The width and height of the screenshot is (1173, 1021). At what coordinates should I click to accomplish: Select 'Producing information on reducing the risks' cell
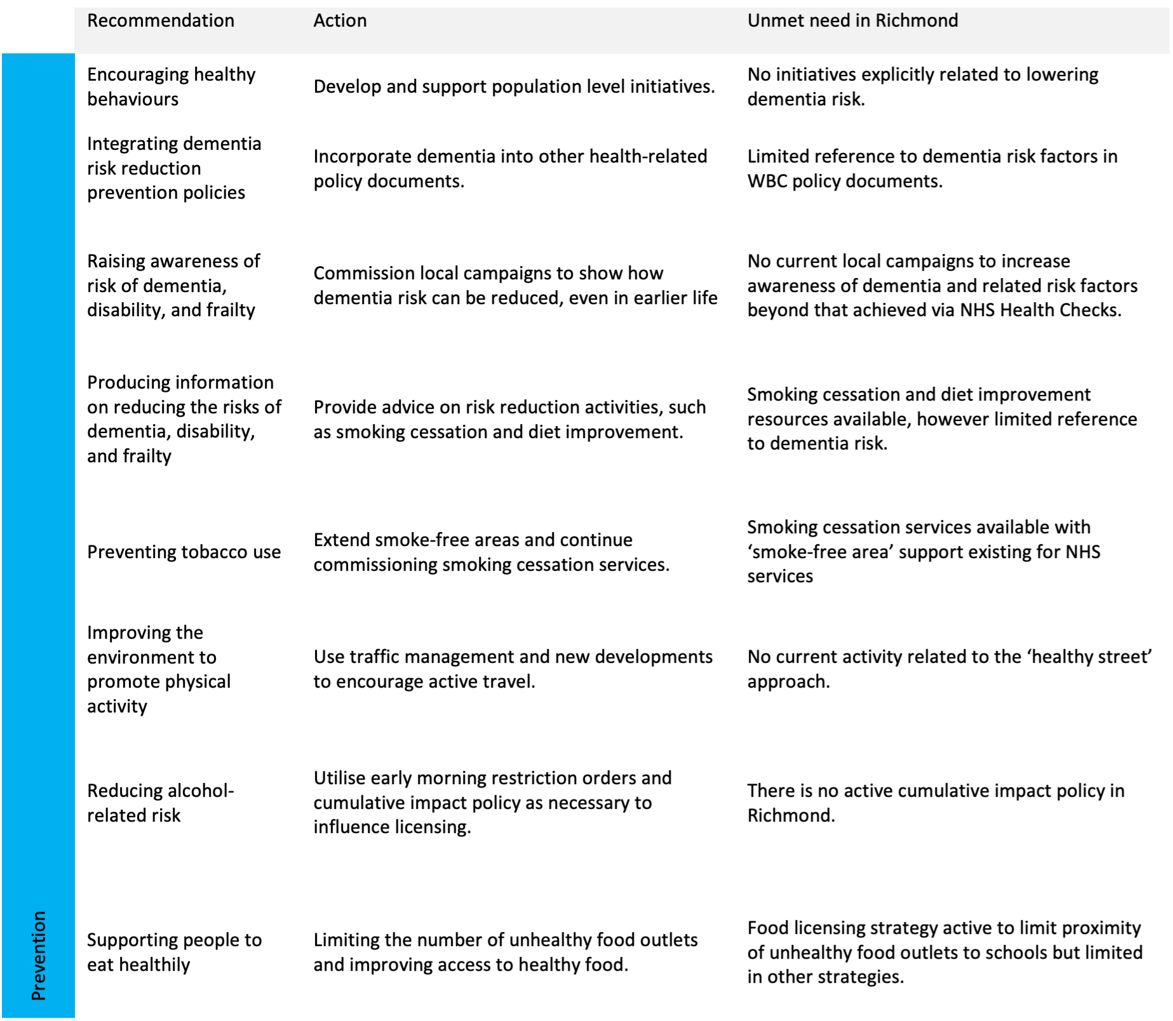click(184, 419)
